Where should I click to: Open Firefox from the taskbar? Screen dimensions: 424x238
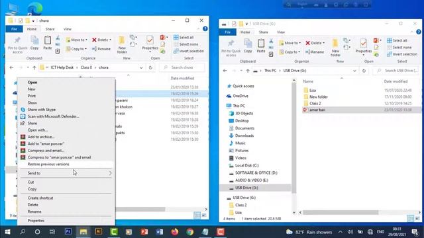click(175, 231)
